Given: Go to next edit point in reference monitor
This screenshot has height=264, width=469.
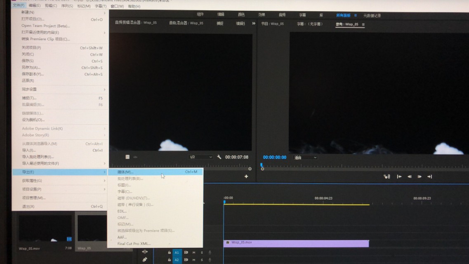Looking at the screenshot, I should (x=430, y=177).
